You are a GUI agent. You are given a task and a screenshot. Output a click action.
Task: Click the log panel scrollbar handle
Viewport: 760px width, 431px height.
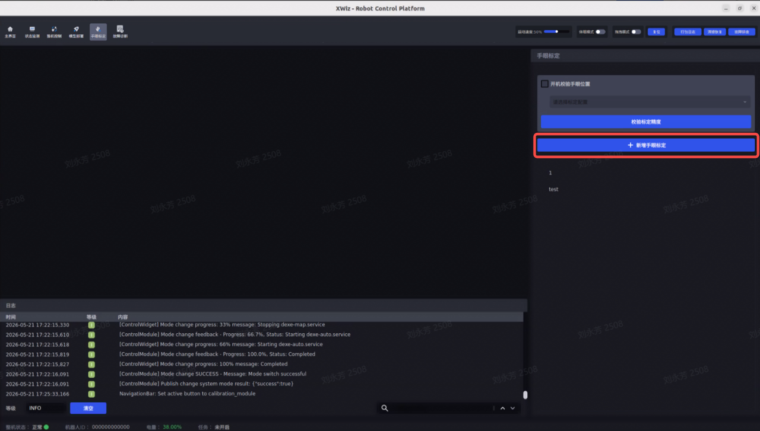click(x=525, y=394)
